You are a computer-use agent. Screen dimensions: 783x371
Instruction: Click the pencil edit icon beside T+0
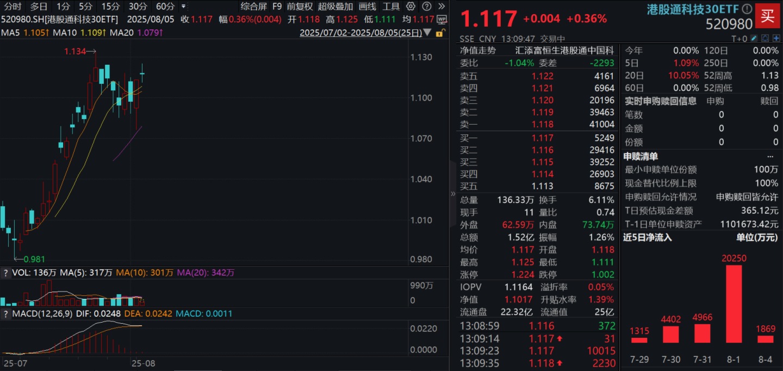[754, 39]
